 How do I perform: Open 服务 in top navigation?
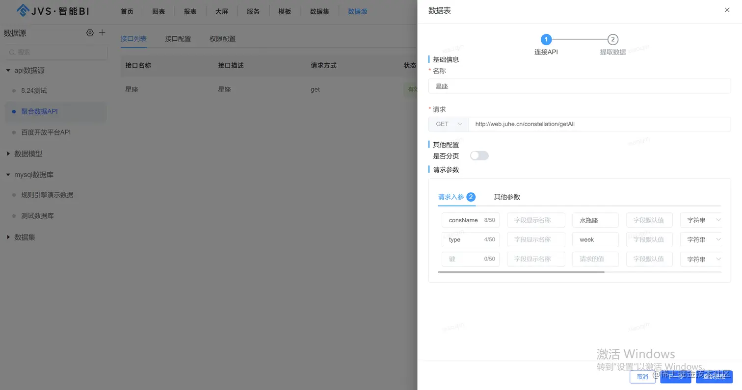(x=253, y=11)
